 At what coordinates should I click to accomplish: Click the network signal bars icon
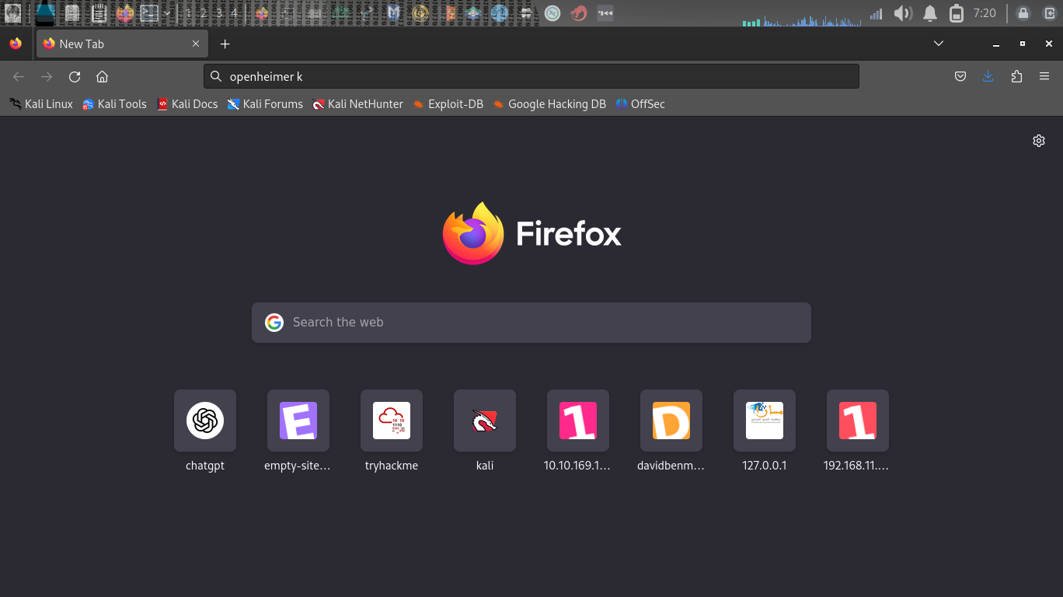pyautogui.click(x=877, y=13)
